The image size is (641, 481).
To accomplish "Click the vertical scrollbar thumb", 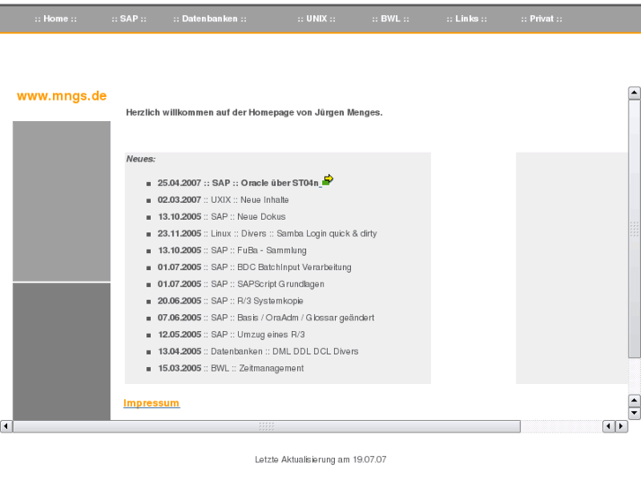I will [x=634, y=229].
